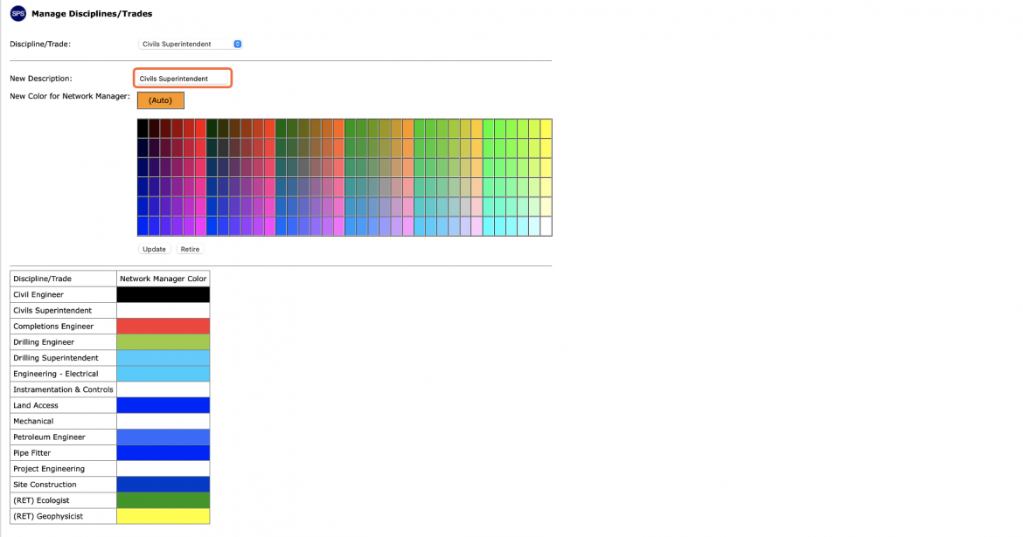1023x537 pixels.
Task: Click (RET) Geophysicist's yellow color cell
Action: (164, 516)
